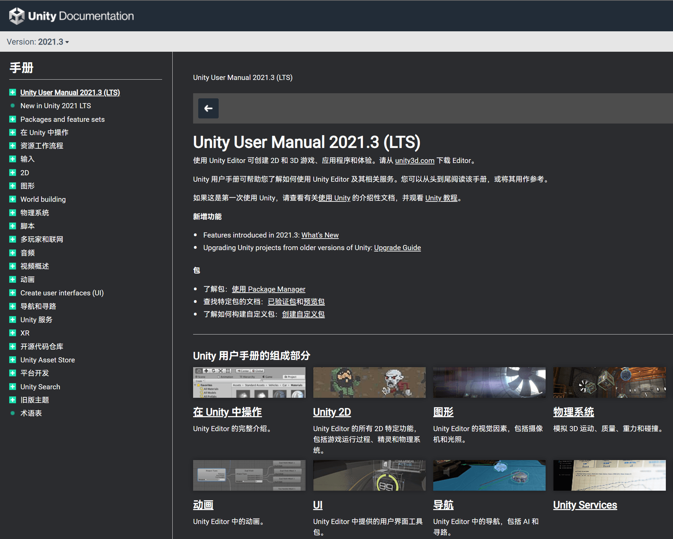Open the What's New link
This screenshot has width=673, height=539.
click(319, 235)
